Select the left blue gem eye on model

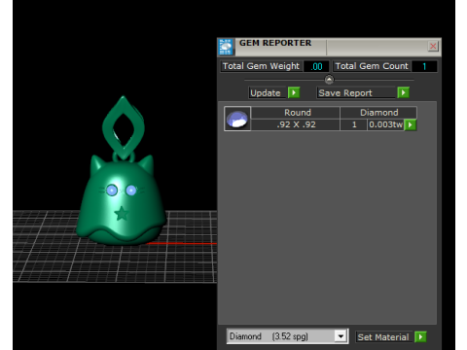(x=112, y=191)
